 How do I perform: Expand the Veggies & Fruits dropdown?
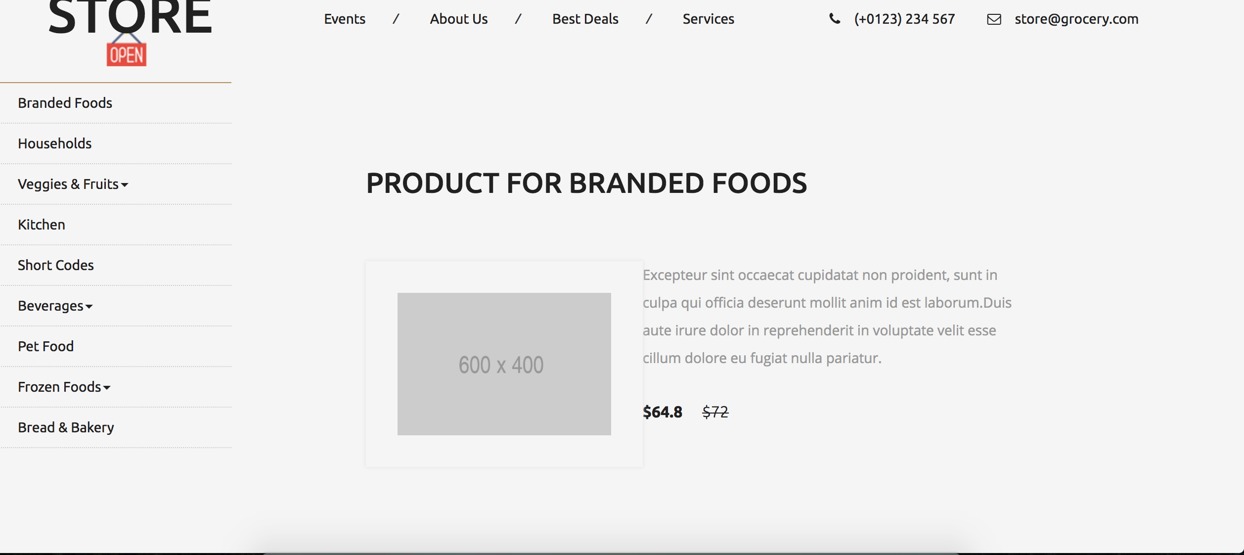[73, 184]
